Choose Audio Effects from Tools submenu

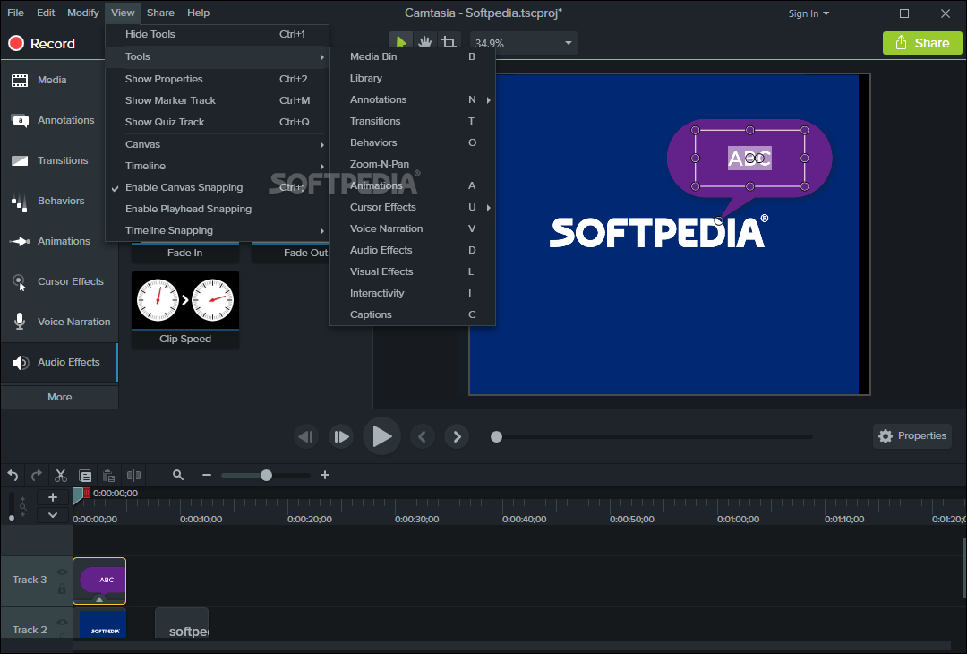[381, 250]
